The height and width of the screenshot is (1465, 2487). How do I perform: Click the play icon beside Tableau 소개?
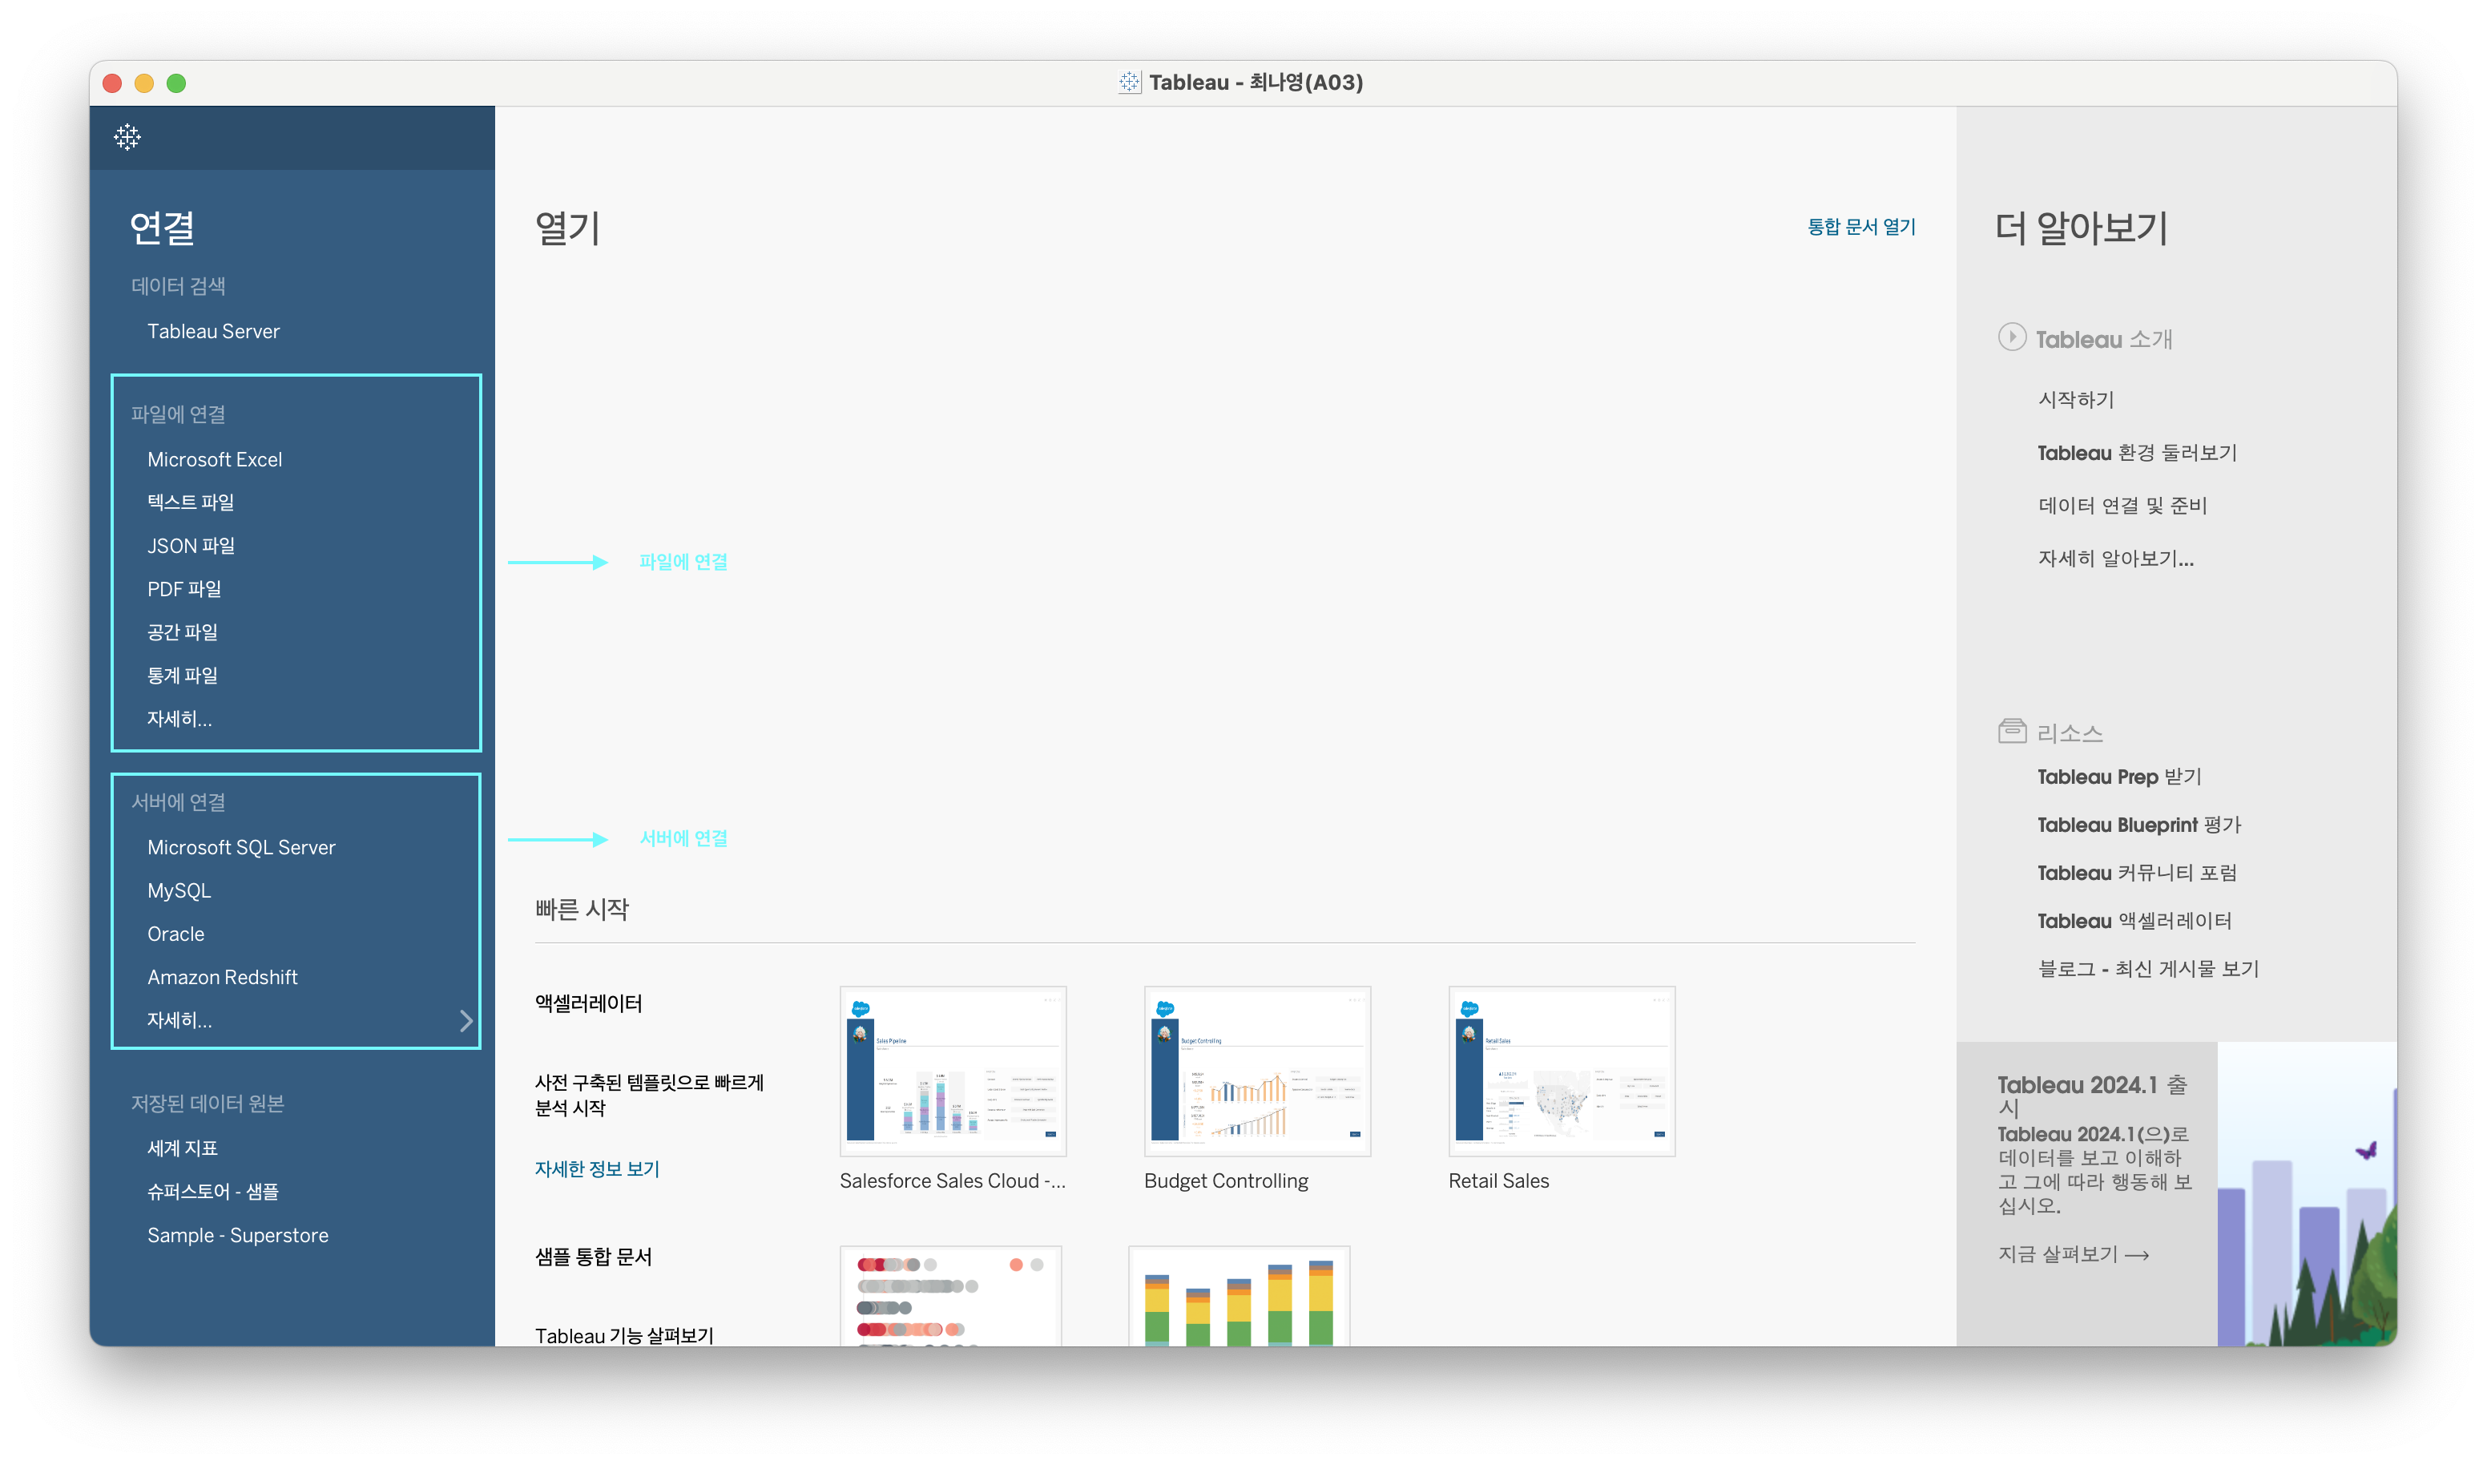(x=2011, y=337)
